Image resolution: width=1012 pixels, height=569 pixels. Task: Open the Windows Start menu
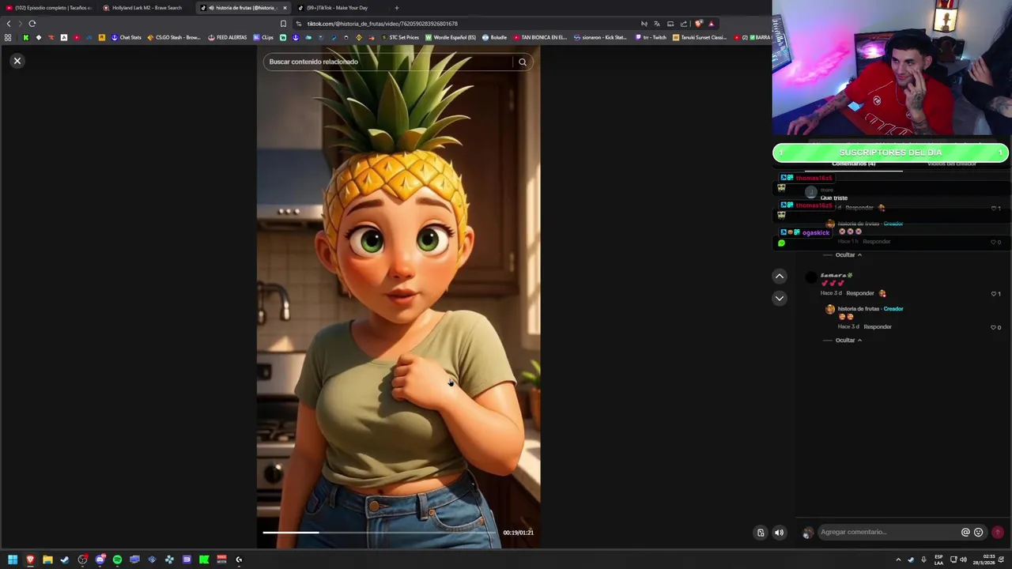click(x=13, y=560)
